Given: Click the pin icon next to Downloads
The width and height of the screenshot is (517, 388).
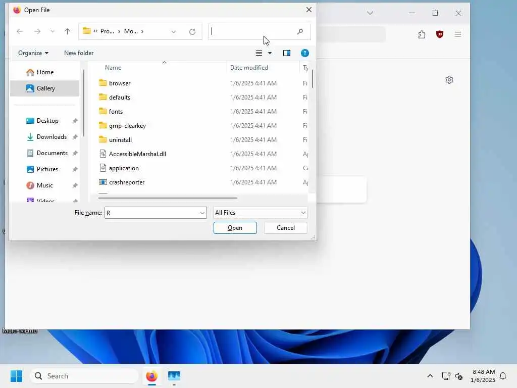Looking at the screenshot, I should [x=75, y=137].
